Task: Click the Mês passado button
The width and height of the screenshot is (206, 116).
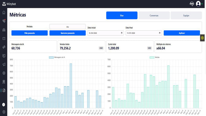Action: point(30,33)
